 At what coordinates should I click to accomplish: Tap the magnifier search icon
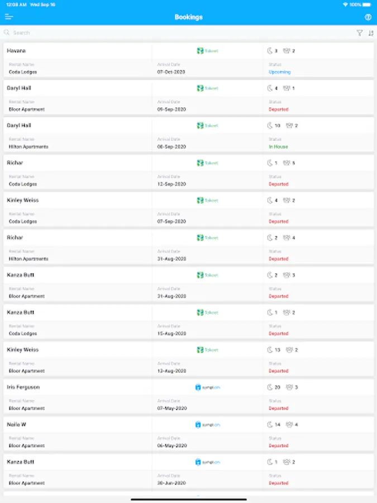pyautogui.click(x=7, y=33)
